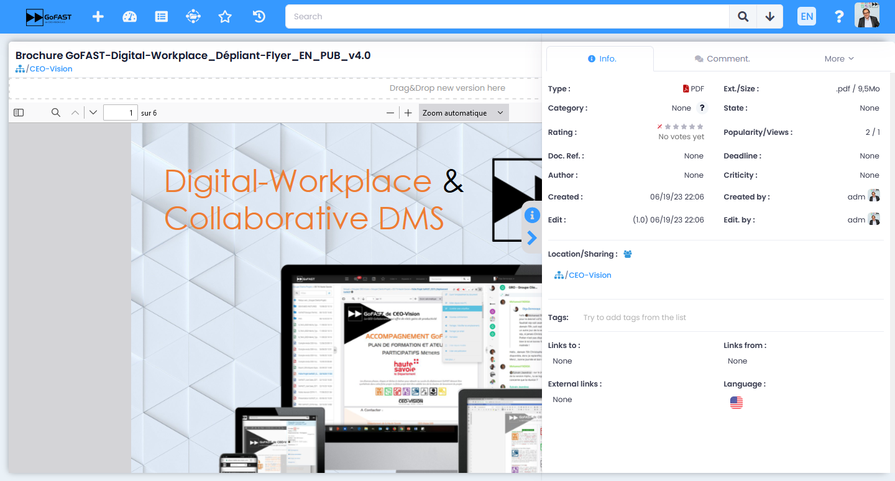Open the dashboard gauge icon
The width and height of the screenshot is (895, 481).
click(x=129, y=17)
